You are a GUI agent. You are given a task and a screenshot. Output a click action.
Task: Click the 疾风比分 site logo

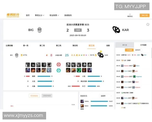click(x=13, y=15)
